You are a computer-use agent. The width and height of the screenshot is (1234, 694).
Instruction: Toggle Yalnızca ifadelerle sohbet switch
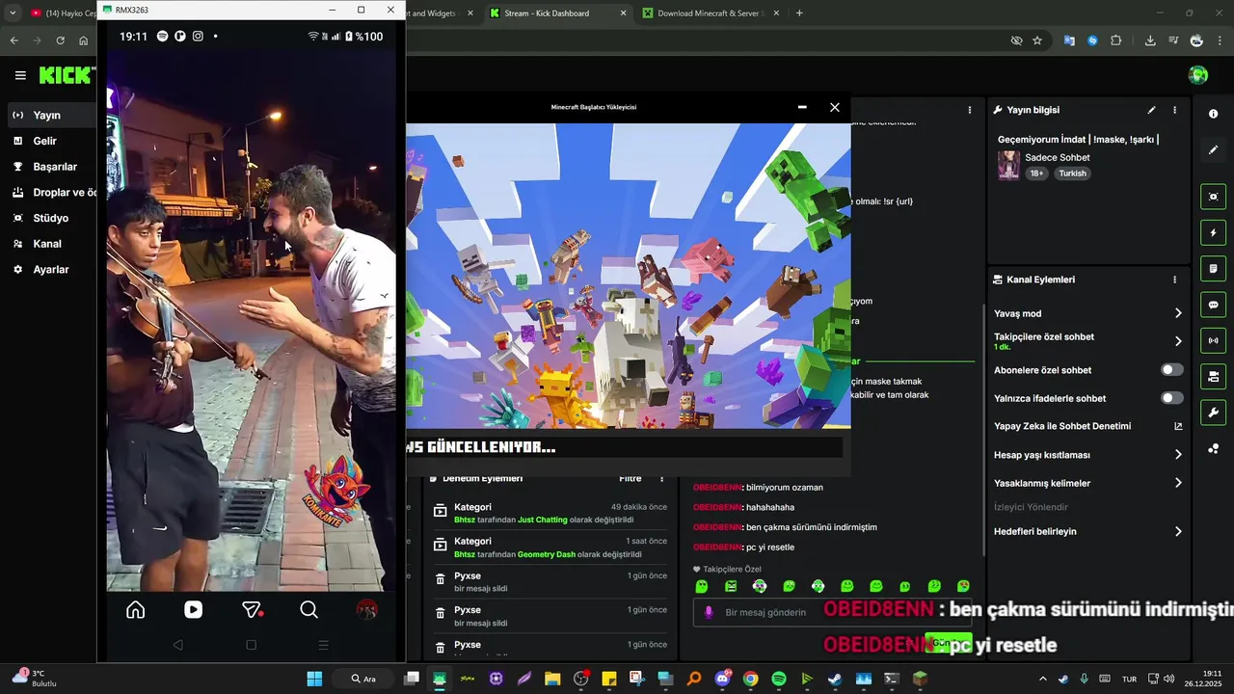1171,398
